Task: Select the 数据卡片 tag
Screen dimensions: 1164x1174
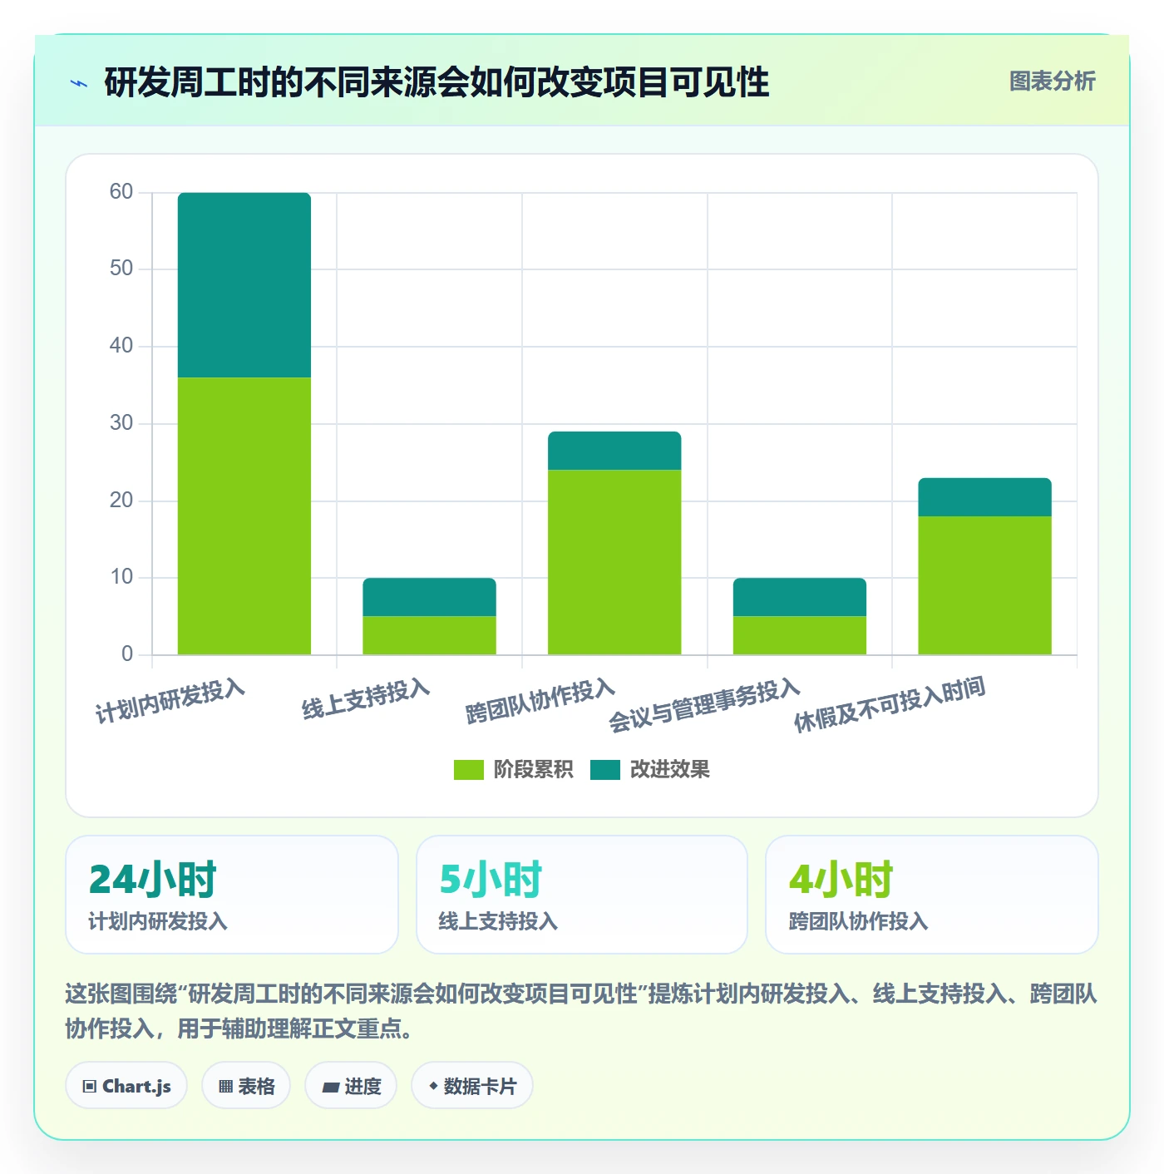Action: [472, 1085]
